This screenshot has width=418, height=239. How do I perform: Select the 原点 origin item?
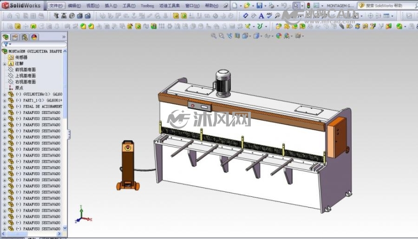(x=19, y=88)
